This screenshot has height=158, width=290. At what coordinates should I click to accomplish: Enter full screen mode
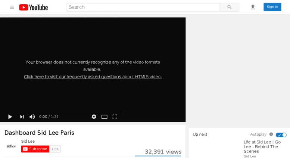[115, 117]
